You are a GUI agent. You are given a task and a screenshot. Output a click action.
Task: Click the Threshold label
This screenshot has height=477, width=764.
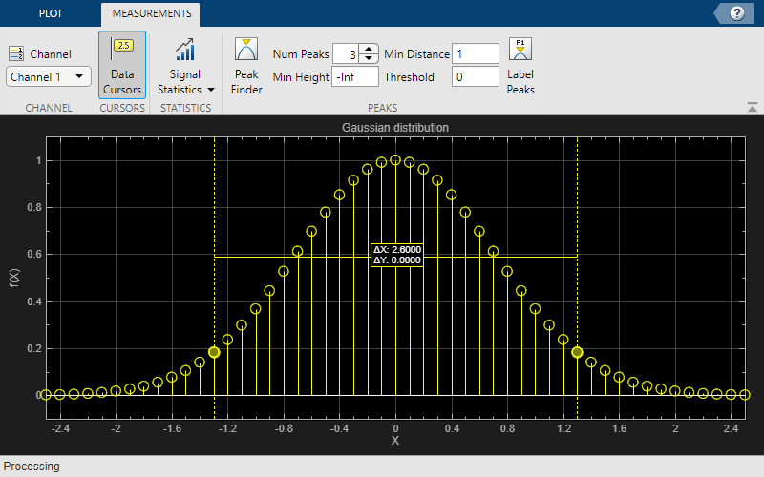tap(409, 77)
